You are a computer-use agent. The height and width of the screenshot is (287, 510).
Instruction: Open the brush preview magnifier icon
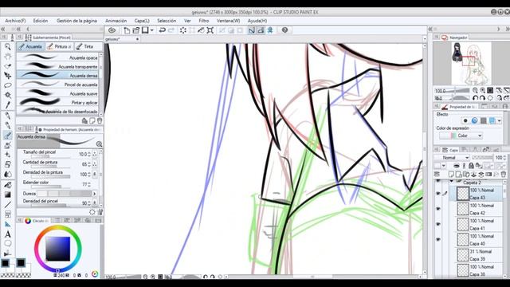99,143
